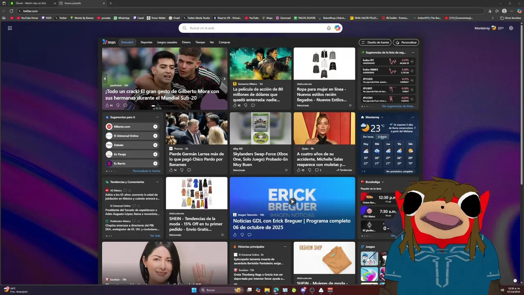Image resolution: width=524 pixels, height=295 pixels.
Task: Like the Noticias GDL video
Action: pos(235,235)
